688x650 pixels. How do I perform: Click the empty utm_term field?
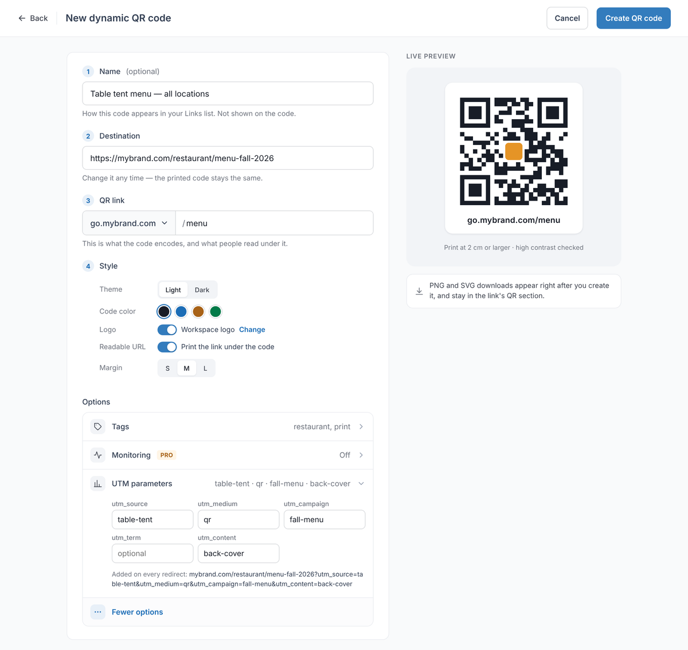coord(153,553)
